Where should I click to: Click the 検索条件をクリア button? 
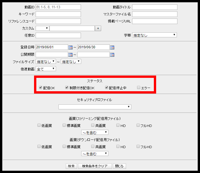(95, 166)
